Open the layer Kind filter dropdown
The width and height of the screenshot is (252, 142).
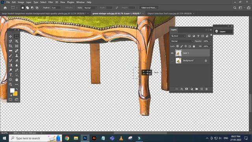pyautogui.click(x=178, y=36)
